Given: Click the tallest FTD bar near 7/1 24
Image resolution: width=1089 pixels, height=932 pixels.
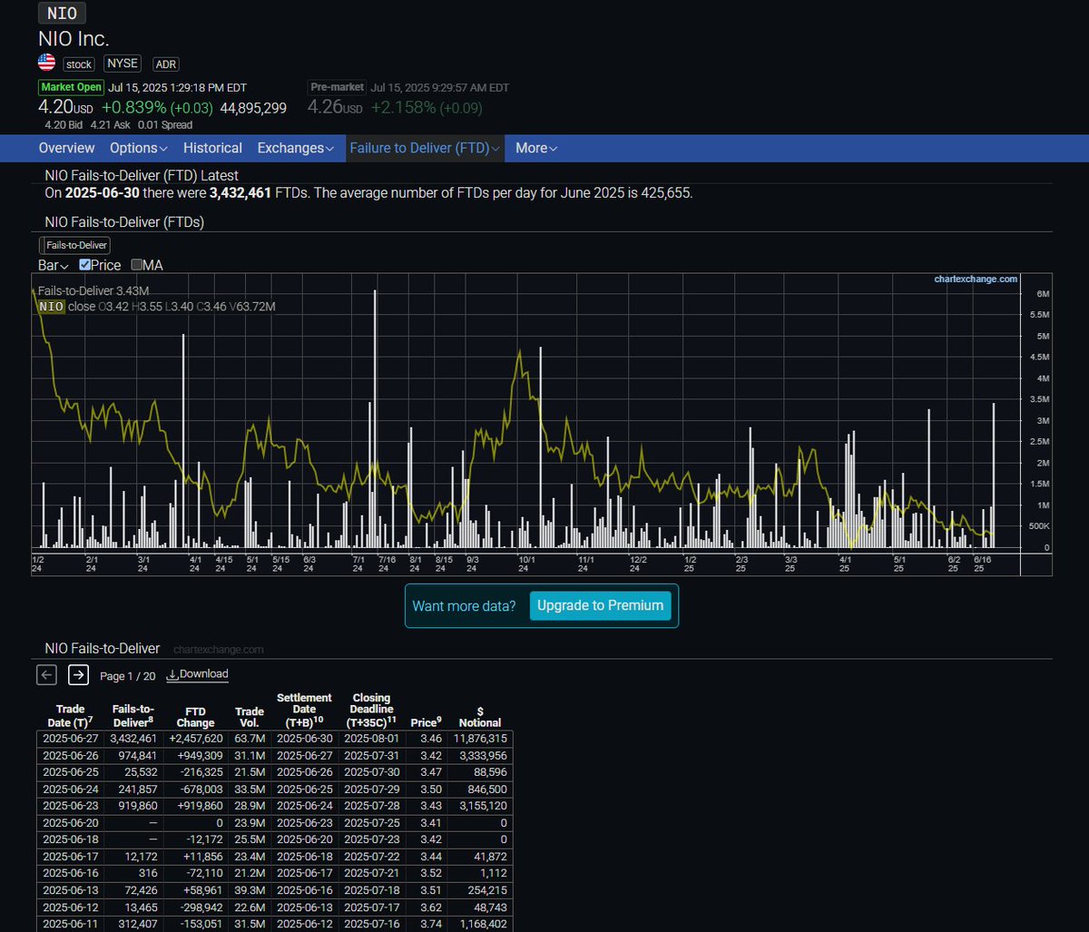Looking at the screenshot, I should click(376, 418).
